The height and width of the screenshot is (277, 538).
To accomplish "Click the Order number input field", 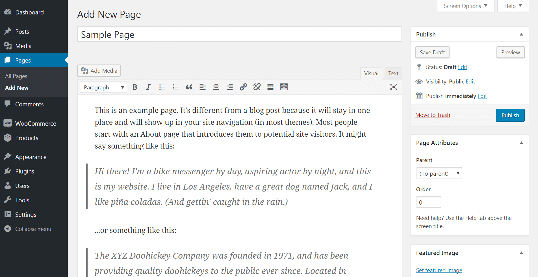I will pos(429,202).
